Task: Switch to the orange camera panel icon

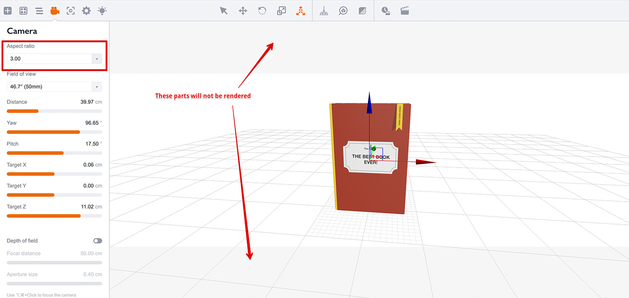Action: 55,10
